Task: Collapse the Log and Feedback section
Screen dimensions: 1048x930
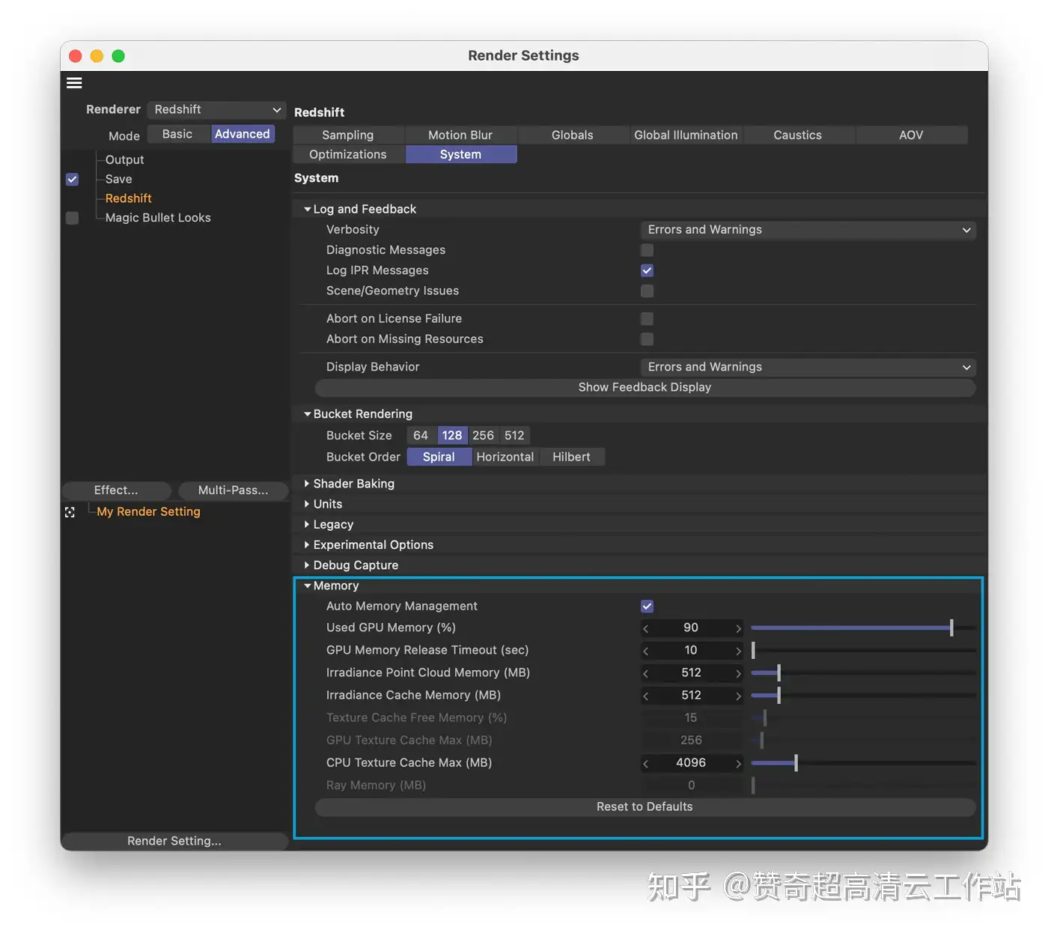Action: (x=307, y=209)
